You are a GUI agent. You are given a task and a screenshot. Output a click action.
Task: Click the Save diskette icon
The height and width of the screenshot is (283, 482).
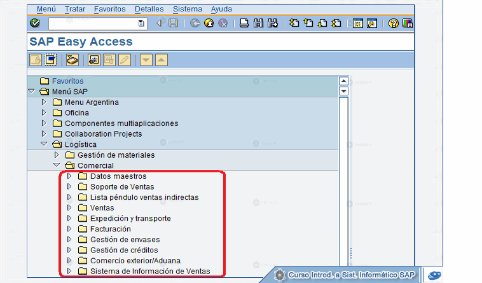coord(174,23)
